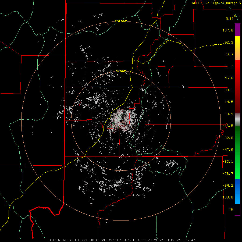Click the gray near-zero segment of color bar

[x=237, y=120]
